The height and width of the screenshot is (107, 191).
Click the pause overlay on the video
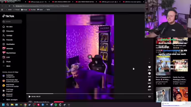pyautogui.click(x=90, y=57)
